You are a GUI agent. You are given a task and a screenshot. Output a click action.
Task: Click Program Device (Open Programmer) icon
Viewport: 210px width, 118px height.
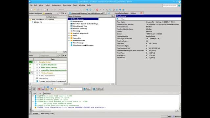(x=37, y=81)
